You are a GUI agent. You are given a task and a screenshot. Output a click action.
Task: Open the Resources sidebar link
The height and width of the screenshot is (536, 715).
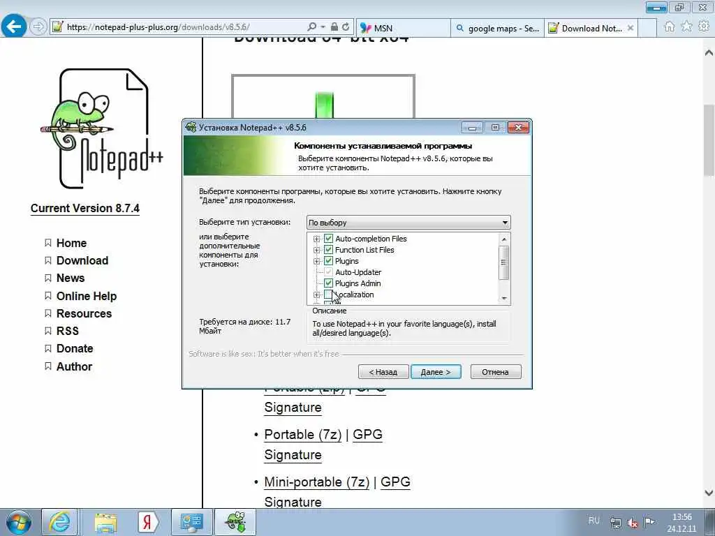[84, 313]
